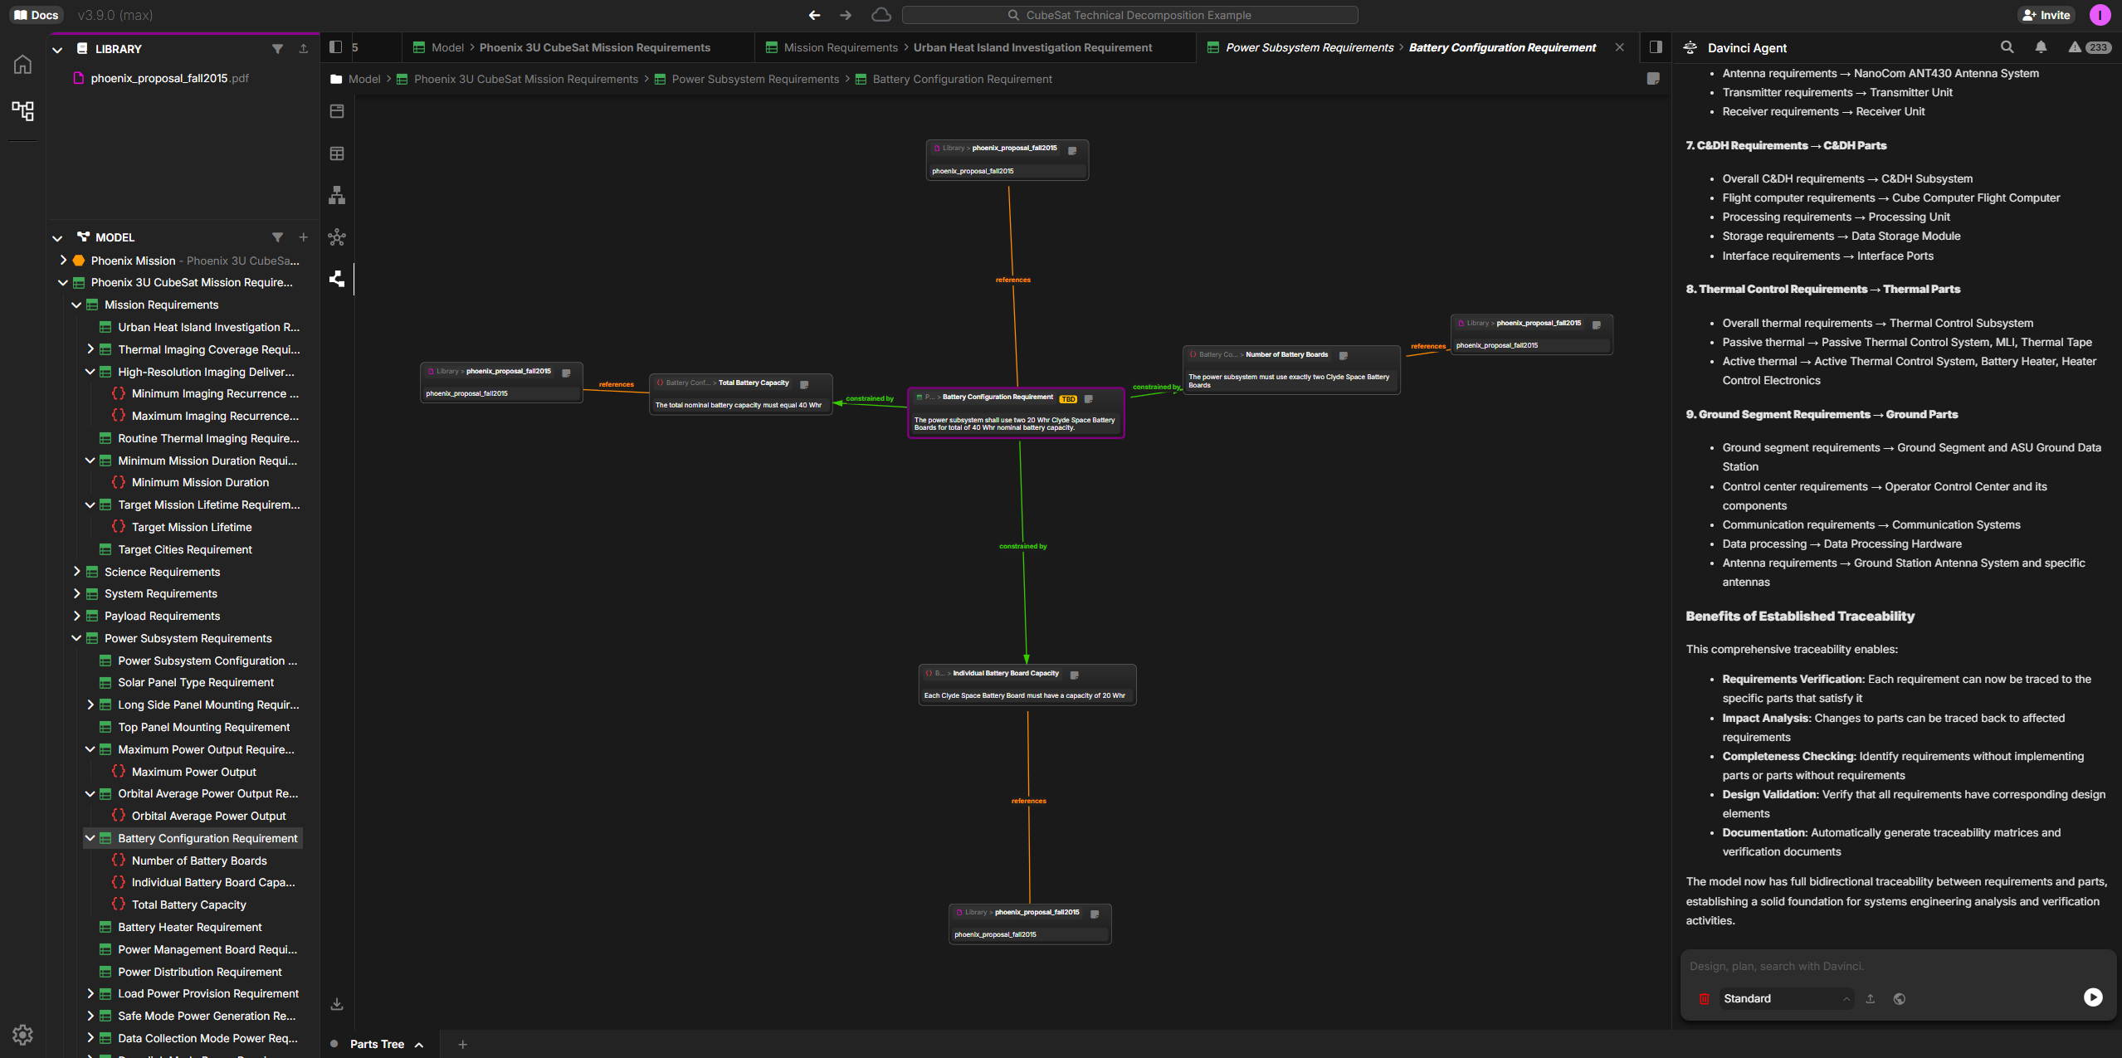This screenshot has height=1058, width=2122.
Task: Collapse the Power Subsystem Requirements tree node
Action: tap(76, 638)
